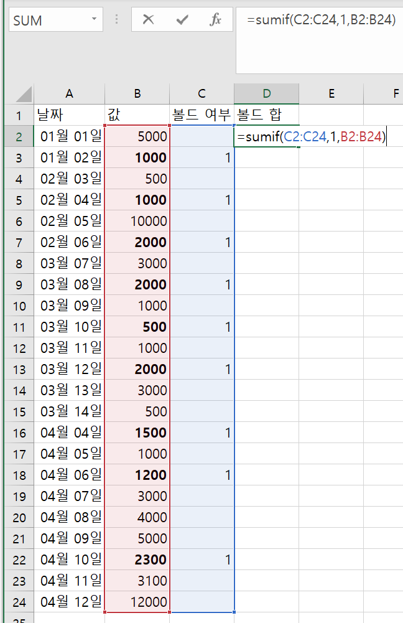Click value cell 5000 in row 2
Screen dimensions: 403x623
(137, 137)
